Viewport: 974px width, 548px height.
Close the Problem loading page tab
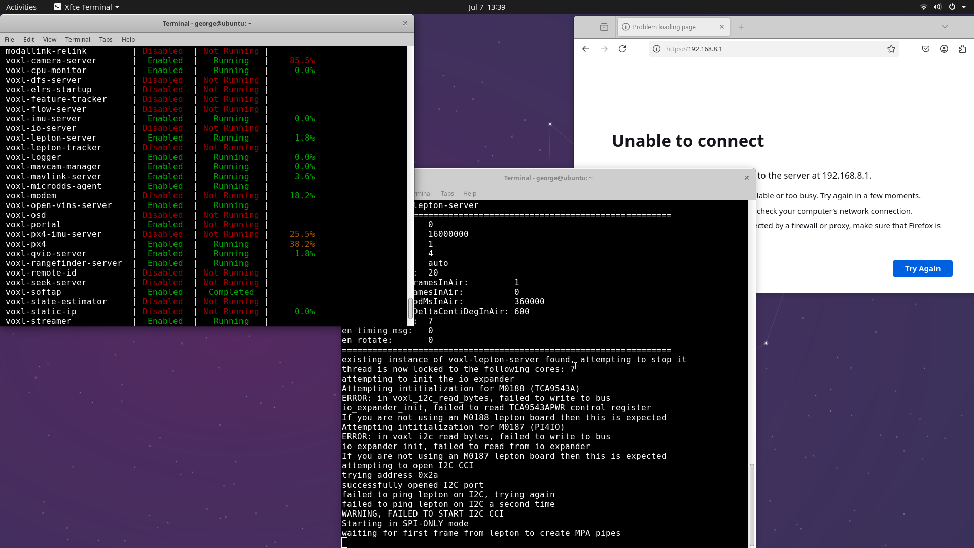722,27
